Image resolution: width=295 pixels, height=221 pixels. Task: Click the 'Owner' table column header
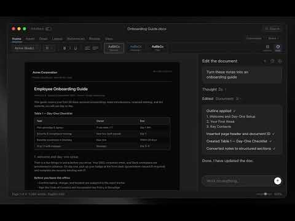100,121
